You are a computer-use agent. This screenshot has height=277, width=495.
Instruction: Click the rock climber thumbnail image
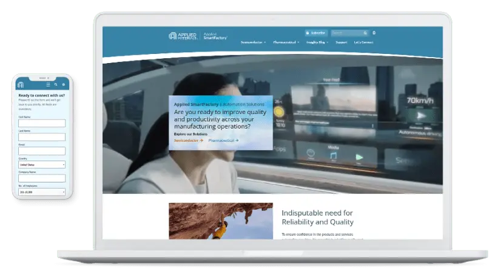coord(221,221)
